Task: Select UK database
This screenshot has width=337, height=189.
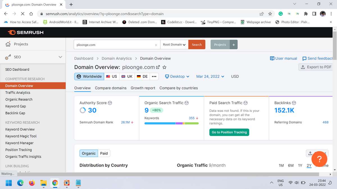Action: point(127,76)
